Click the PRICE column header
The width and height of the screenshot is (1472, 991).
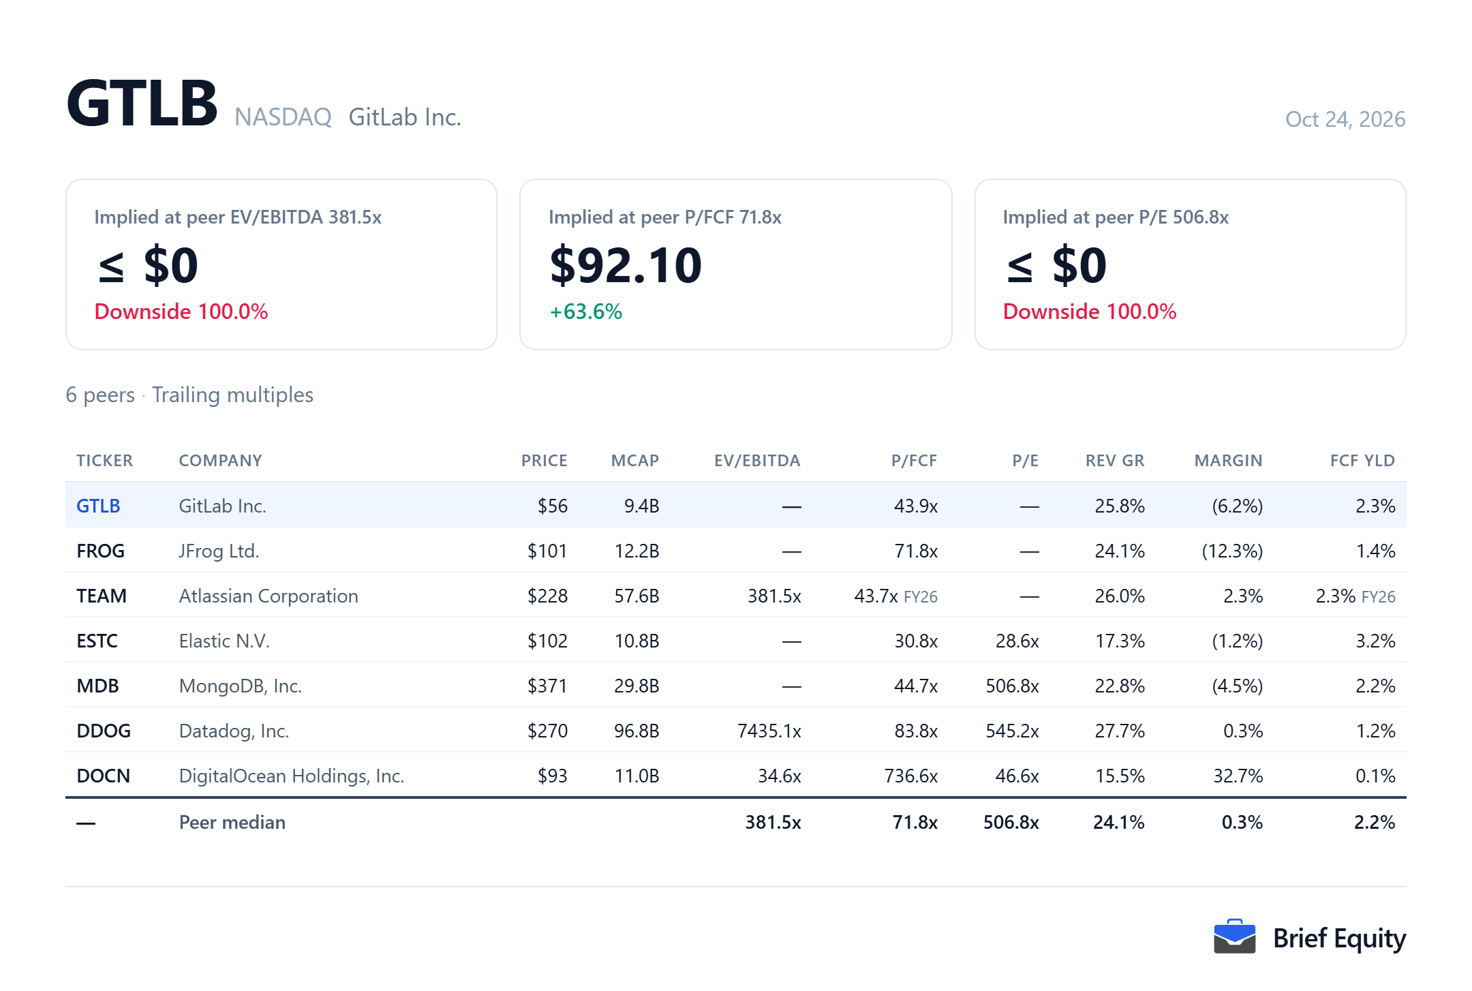pos(545,461)
